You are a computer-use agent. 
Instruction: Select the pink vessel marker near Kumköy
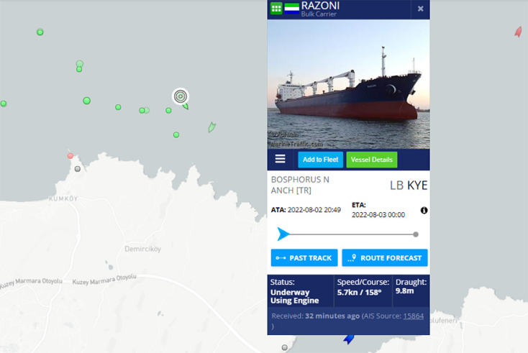70,155
